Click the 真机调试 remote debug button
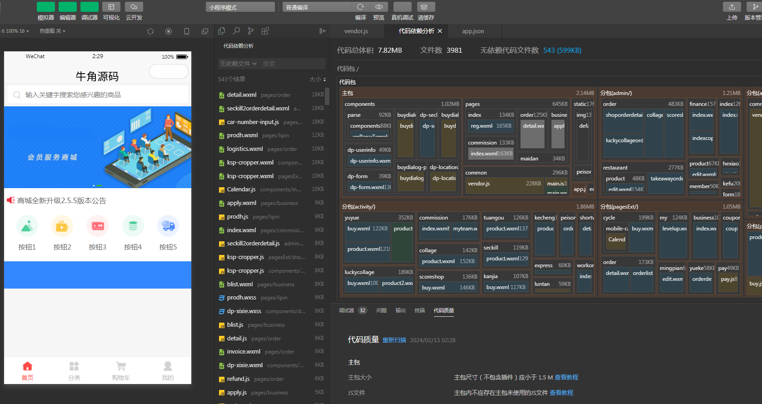Screen dimensions: 762x404 click(403, 7)
